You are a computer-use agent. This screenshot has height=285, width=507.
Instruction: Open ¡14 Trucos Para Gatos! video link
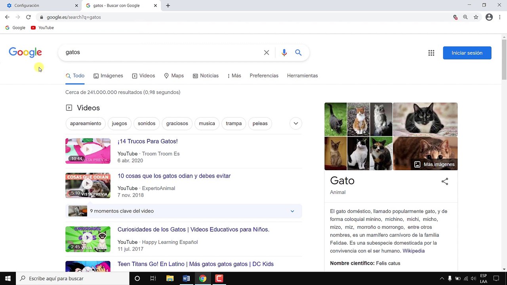(x=147, y=141)
